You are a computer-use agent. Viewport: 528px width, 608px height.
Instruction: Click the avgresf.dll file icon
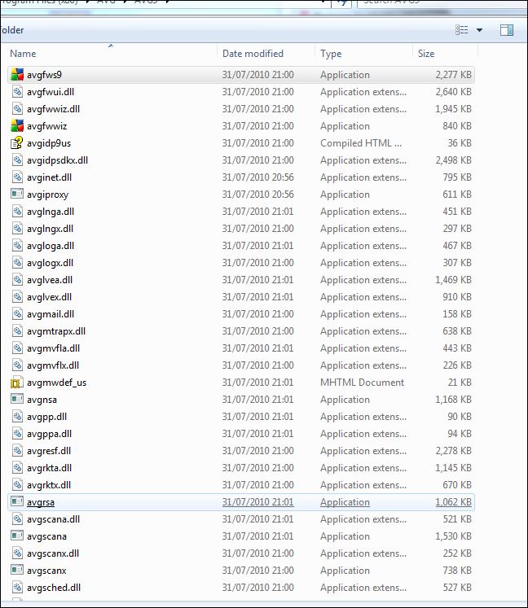click(17, 451)
